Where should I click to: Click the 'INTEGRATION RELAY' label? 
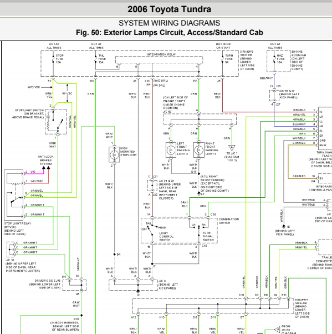[162, 54]
